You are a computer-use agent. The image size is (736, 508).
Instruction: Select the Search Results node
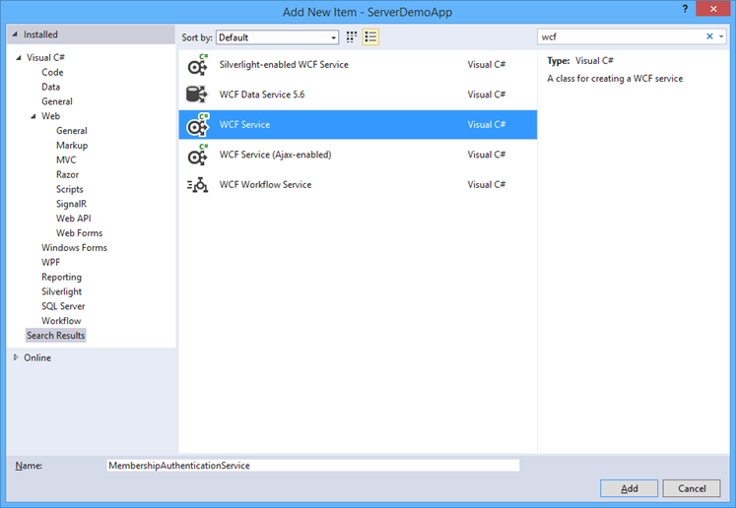click(x=56, y=336)
